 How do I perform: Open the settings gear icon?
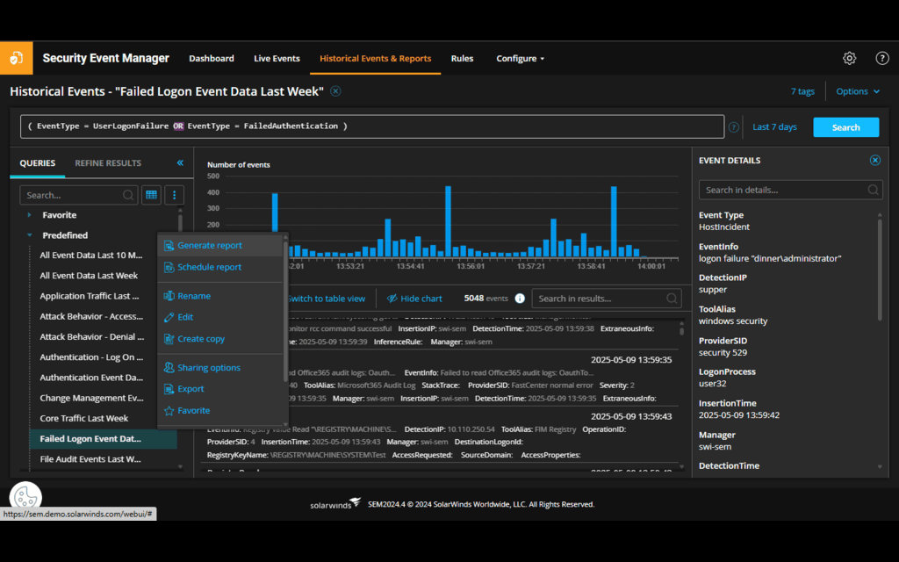849,59
